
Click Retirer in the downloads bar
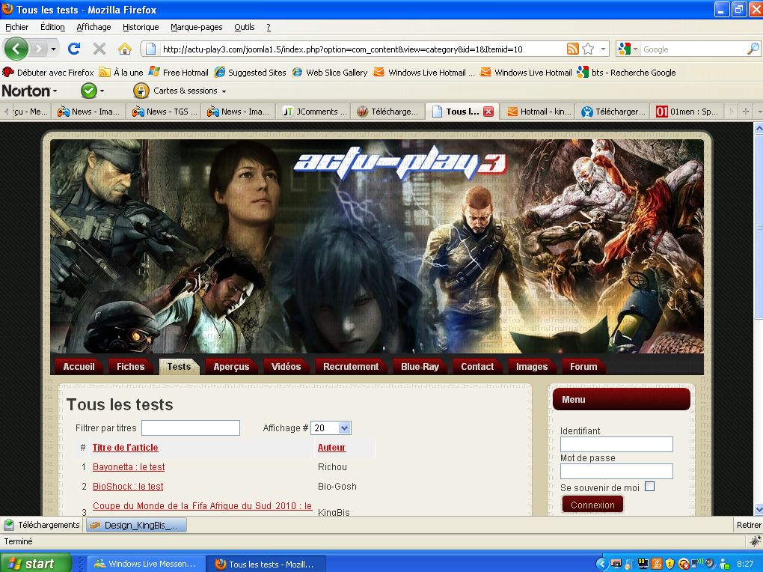pyautogui.click(x=748, y=525)
